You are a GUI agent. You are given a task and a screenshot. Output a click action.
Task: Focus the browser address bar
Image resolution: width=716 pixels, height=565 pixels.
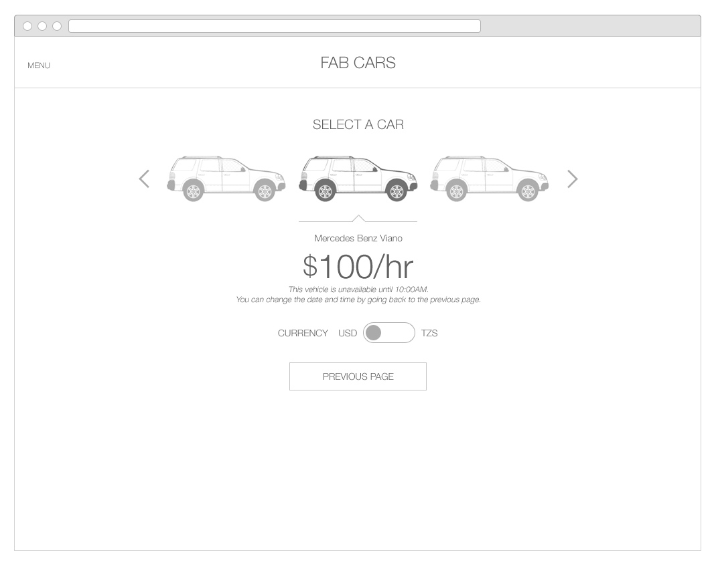point(275,26)
